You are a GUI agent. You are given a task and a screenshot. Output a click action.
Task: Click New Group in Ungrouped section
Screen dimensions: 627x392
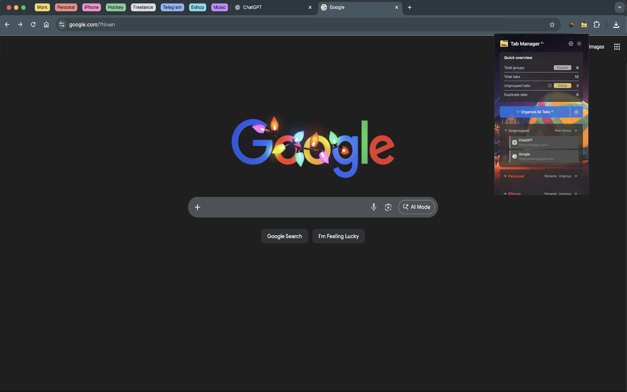point(563,131)
